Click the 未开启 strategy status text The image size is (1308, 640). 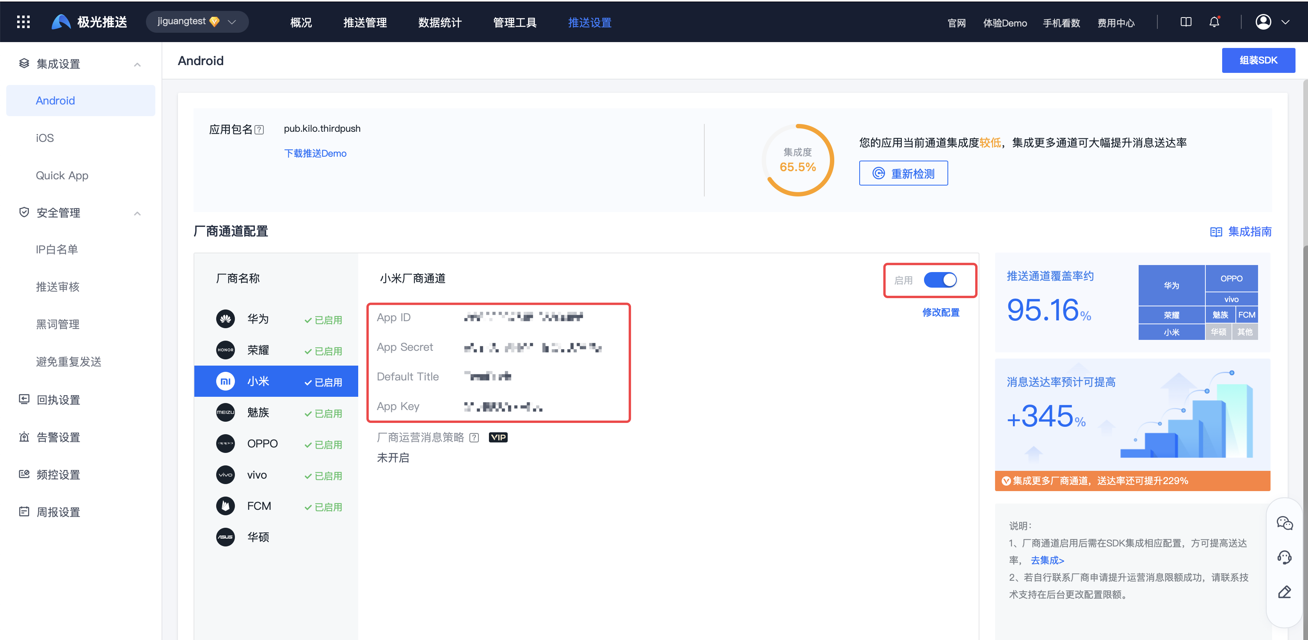click(x=393, y=458)
